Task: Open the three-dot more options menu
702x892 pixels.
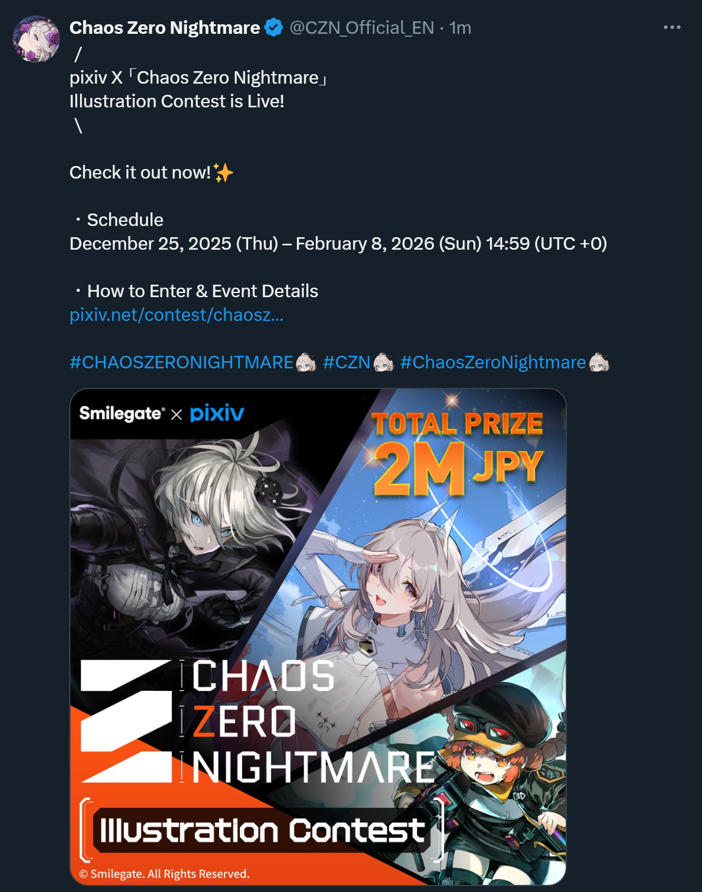Action: tap(672, 27)
